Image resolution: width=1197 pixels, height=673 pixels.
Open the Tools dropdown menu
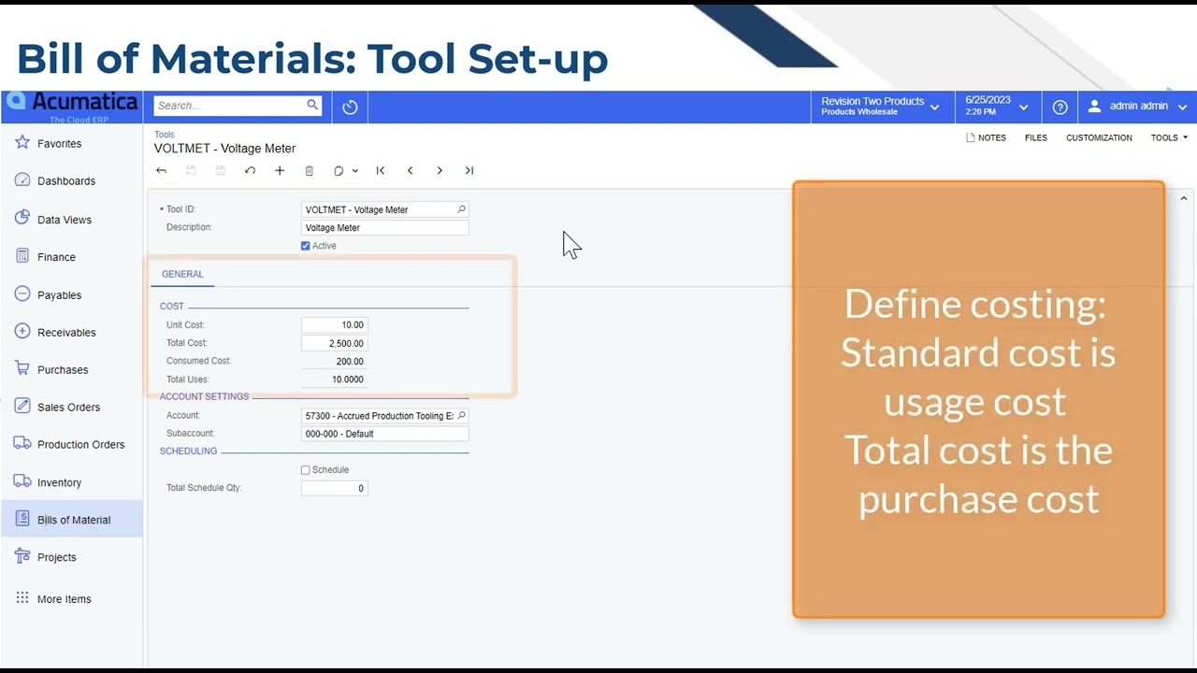(x=1169, y=137)
